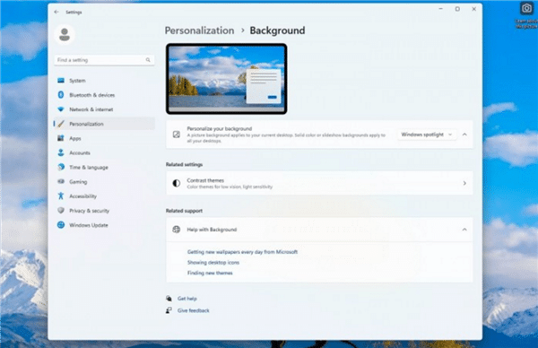This screenshot has width=538, height=348.
Task: Select Time & language in sidebar
Action: [89, 167]
